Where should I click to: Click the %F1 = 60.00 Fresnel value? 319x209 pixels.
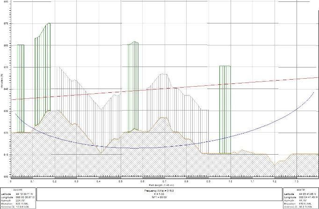coord(159,197)
